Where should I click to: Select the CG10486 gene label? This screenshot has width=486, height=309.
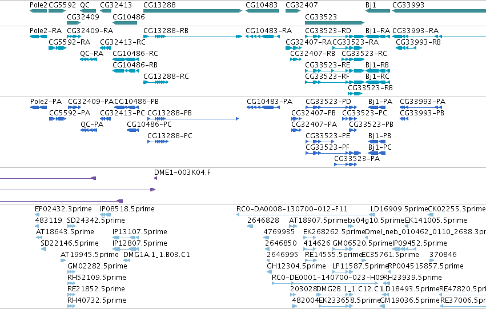(128, 17)
